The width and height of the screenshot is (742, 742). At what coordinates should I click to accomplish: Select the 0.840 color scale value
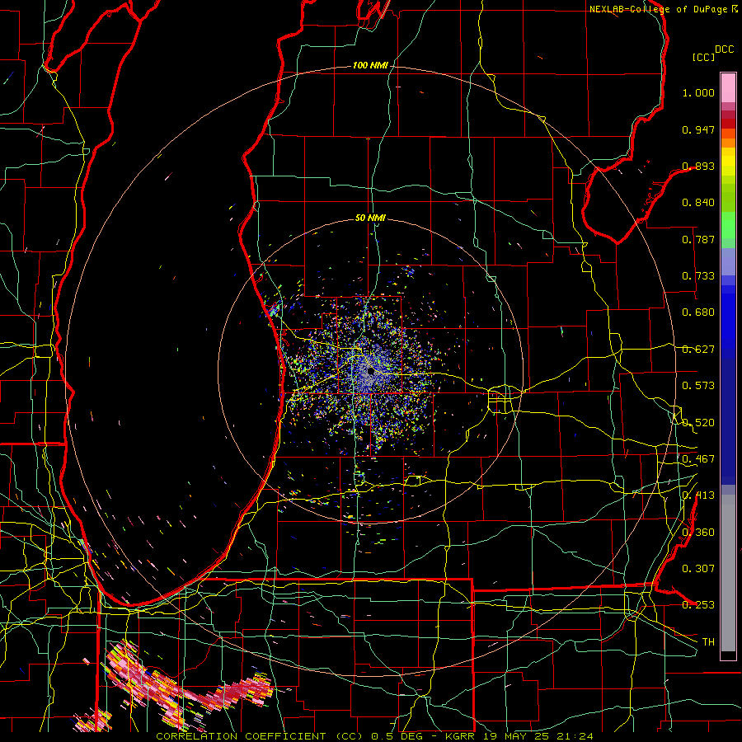click(x=698, y=203)
